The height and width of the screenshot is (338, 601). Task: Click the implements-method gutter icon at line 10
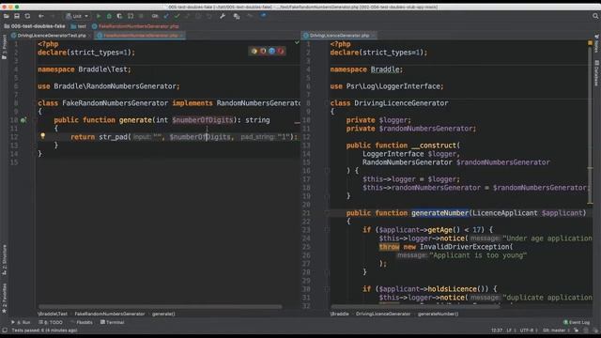tap(23, 120)
